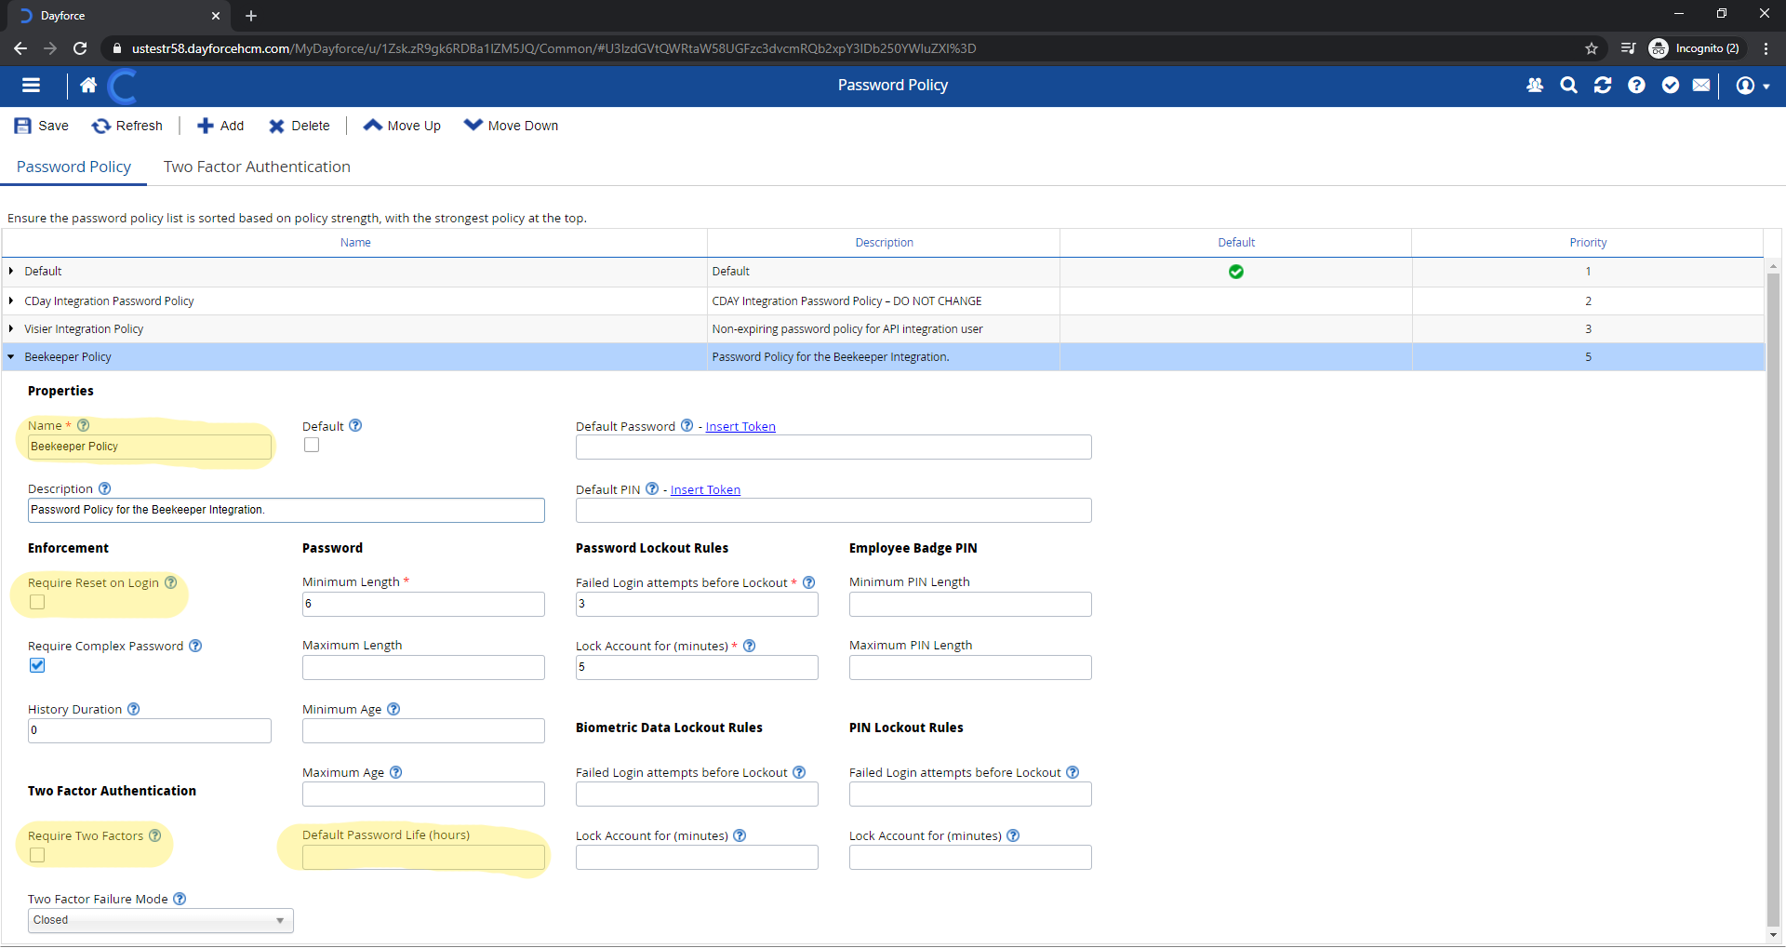The image size is (1786, 948).
Task: Click the Description input field
Action: [287, 510]
